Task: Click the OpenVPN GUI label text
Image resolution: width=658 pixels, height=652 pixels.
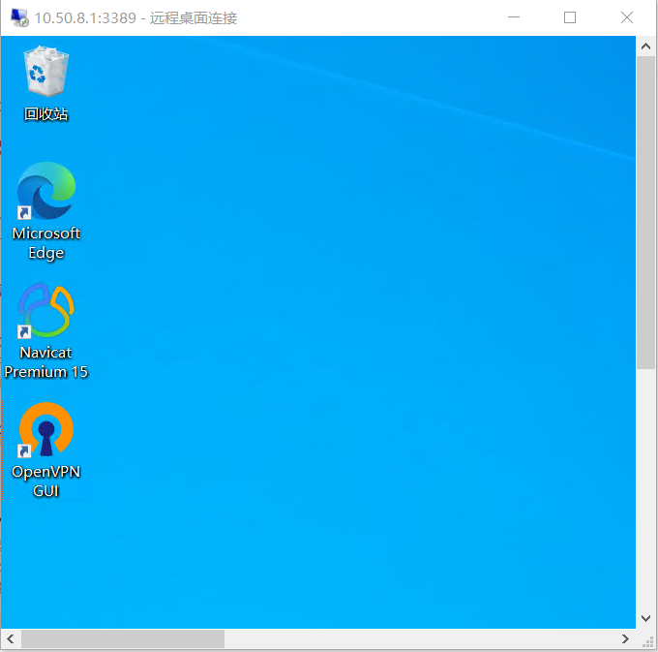Action: (46, 481)
